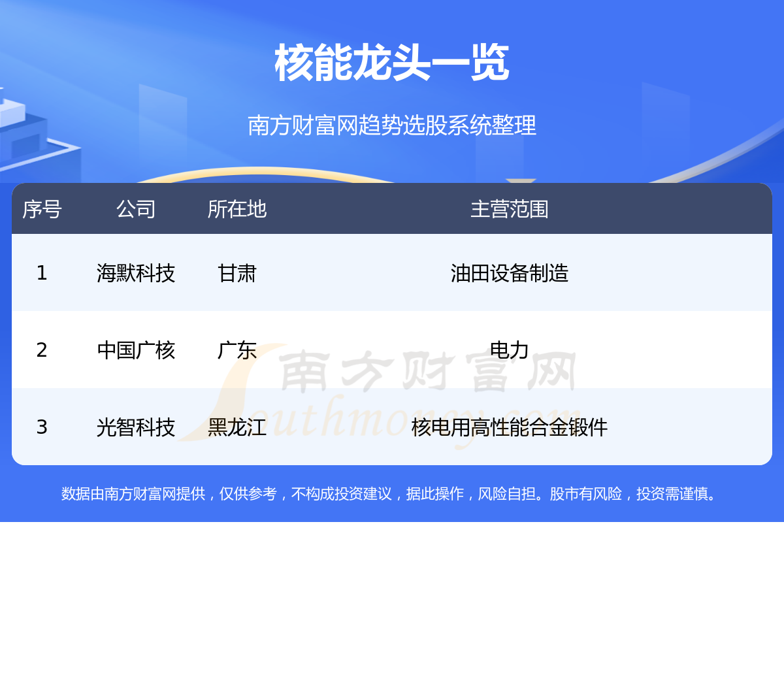784x686 pixels.
Task: Select row number 1 cell
Action: 42,272
